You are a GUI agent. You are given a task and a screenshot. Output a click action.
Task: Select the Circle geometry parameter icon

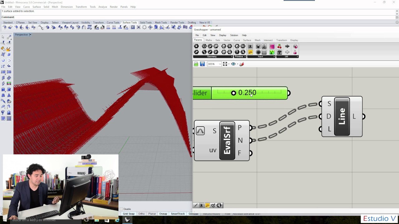coord(204,46)
